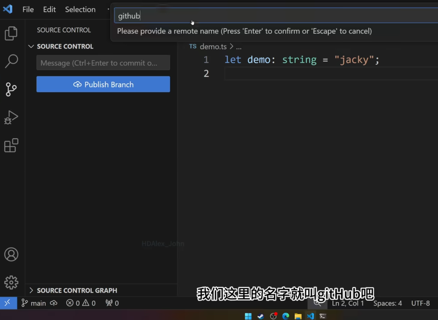Click the commit message input box

[103, 63]
